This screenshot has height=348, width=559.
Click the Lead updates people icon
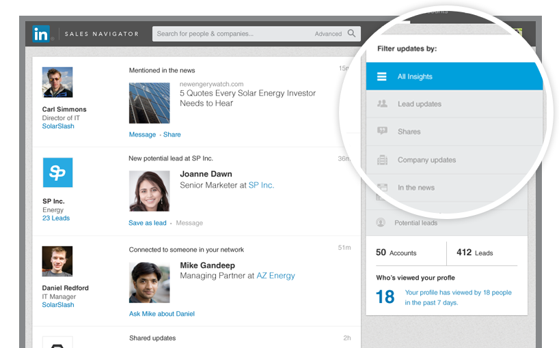(382, 104)
